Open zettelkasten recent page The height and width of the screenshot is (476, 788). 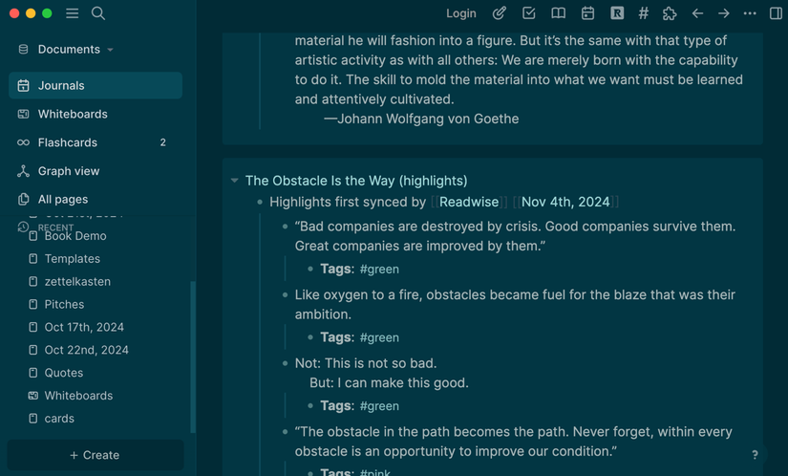pyautogui.click(x=77, y=281)
